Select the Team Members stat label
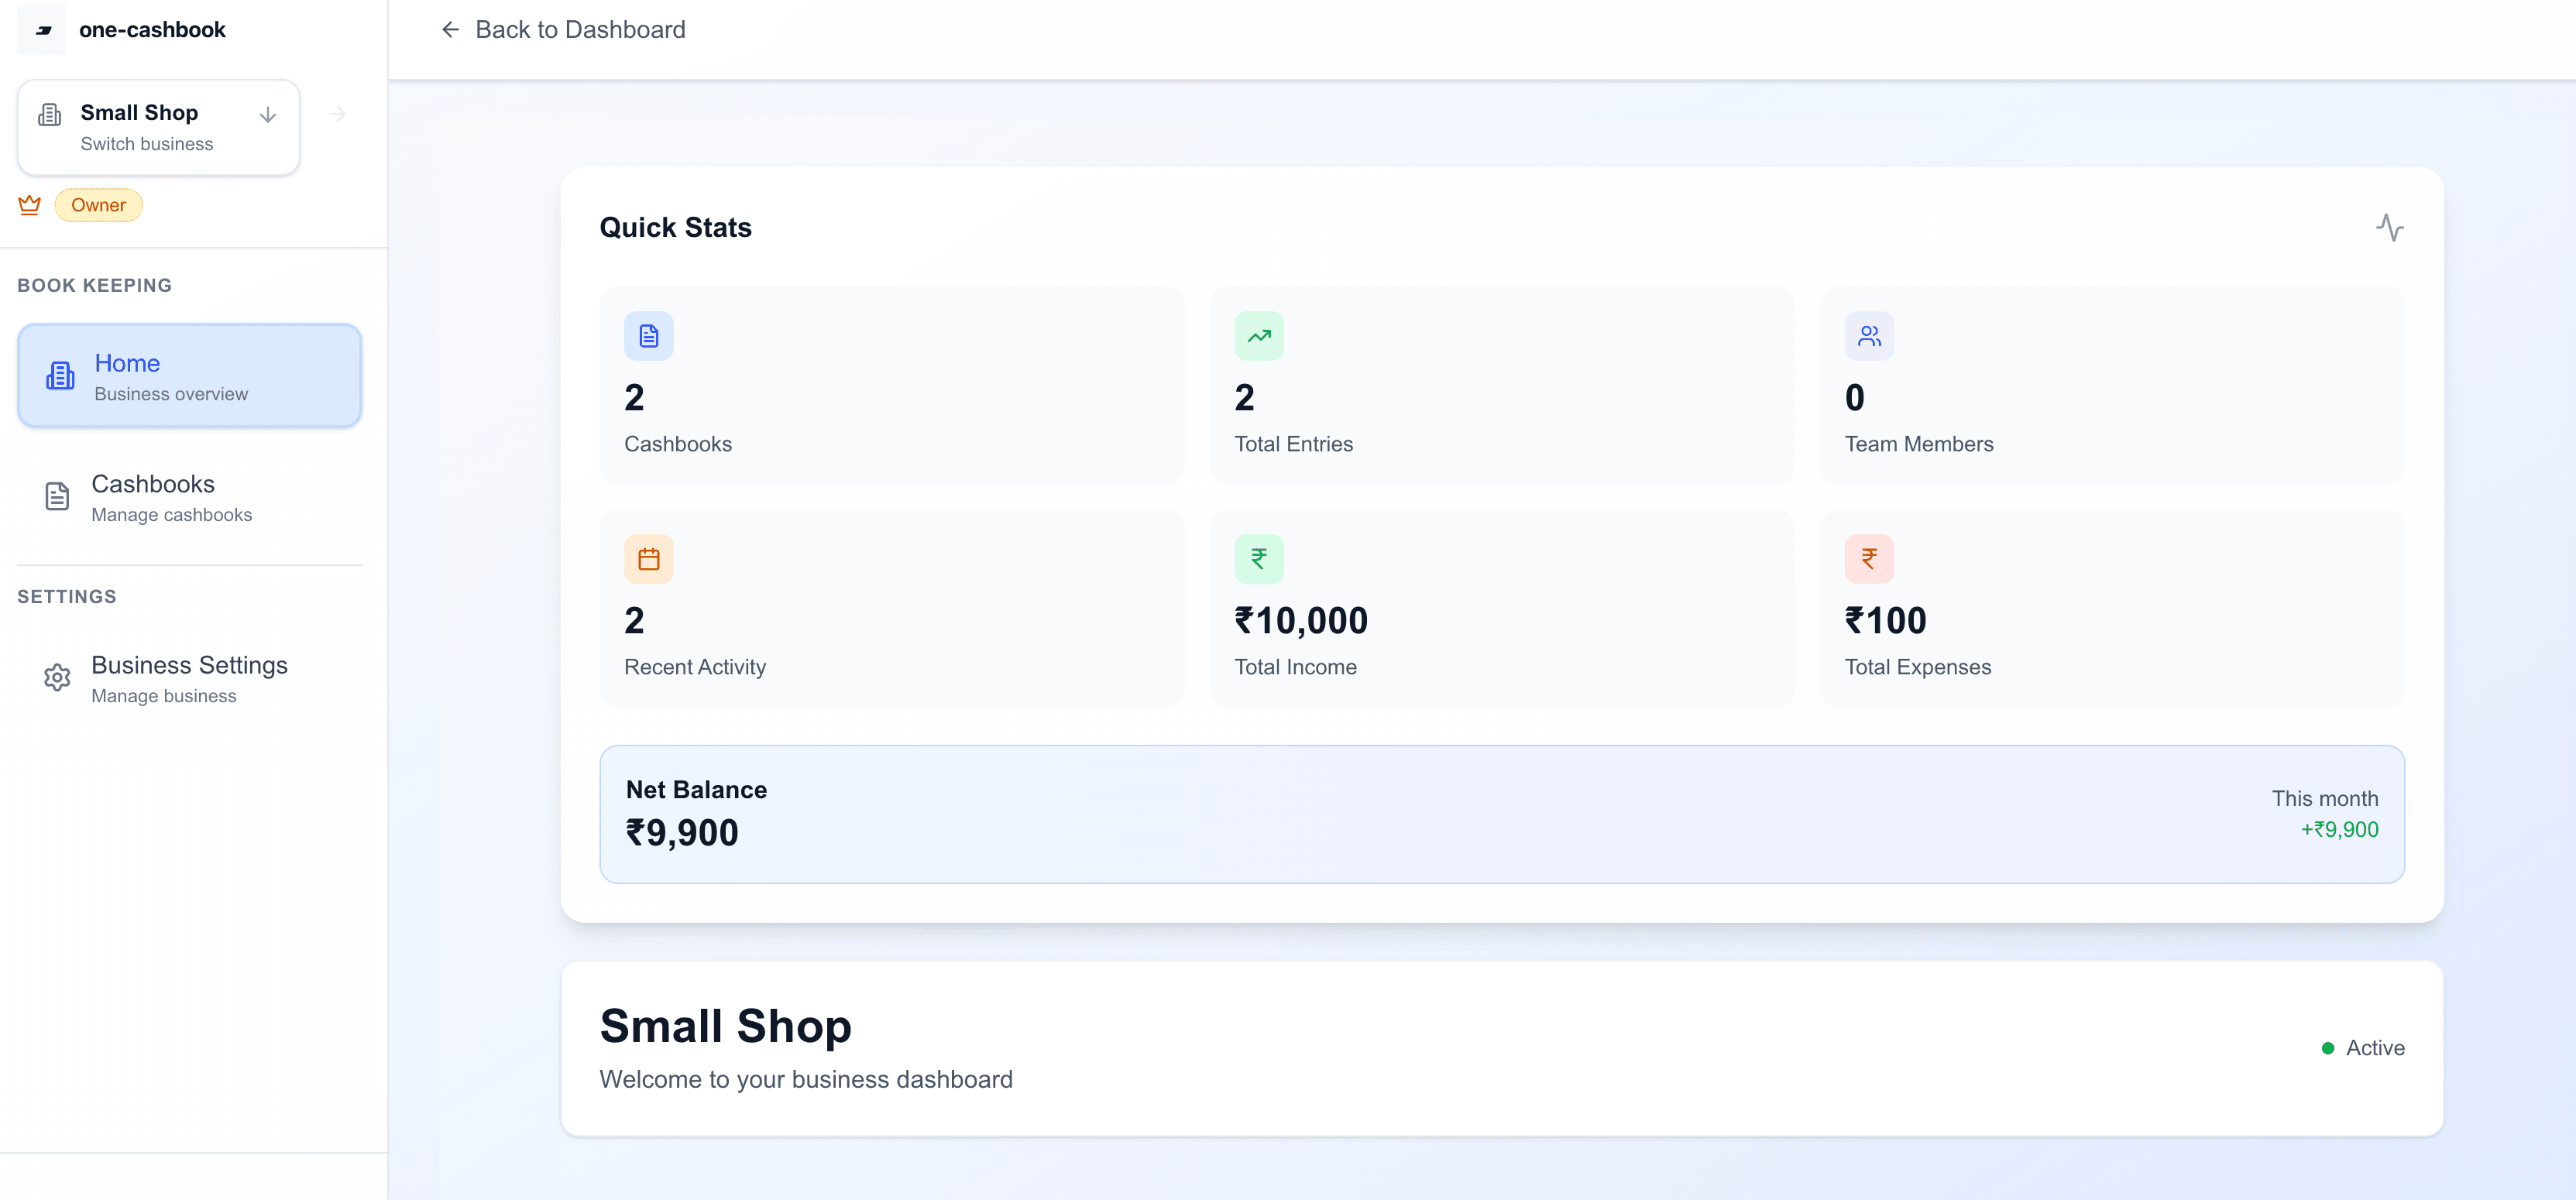Viewport: 2576px width, 1200px height. (x=1918, y=444)
